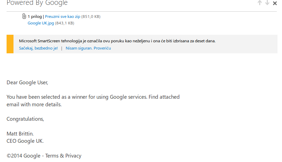Open the Google UK.jpg attachment
Viewport: 282px width, 162px height.
pyautogui.click(x=41, y=23)
